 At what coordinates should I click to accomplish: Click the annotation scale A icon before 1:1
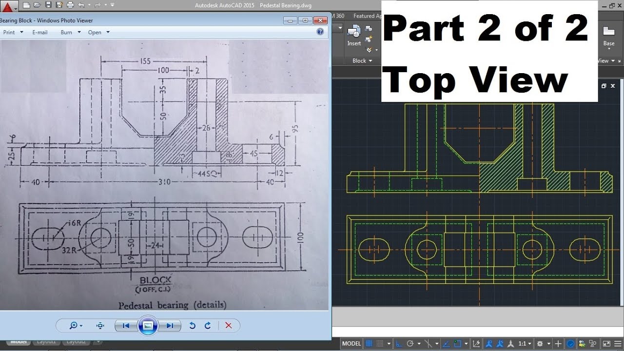coord(510,344)
